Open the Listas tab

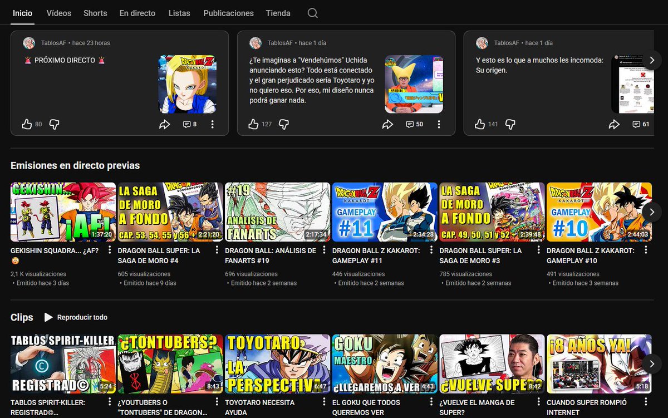tap(179, 13)
